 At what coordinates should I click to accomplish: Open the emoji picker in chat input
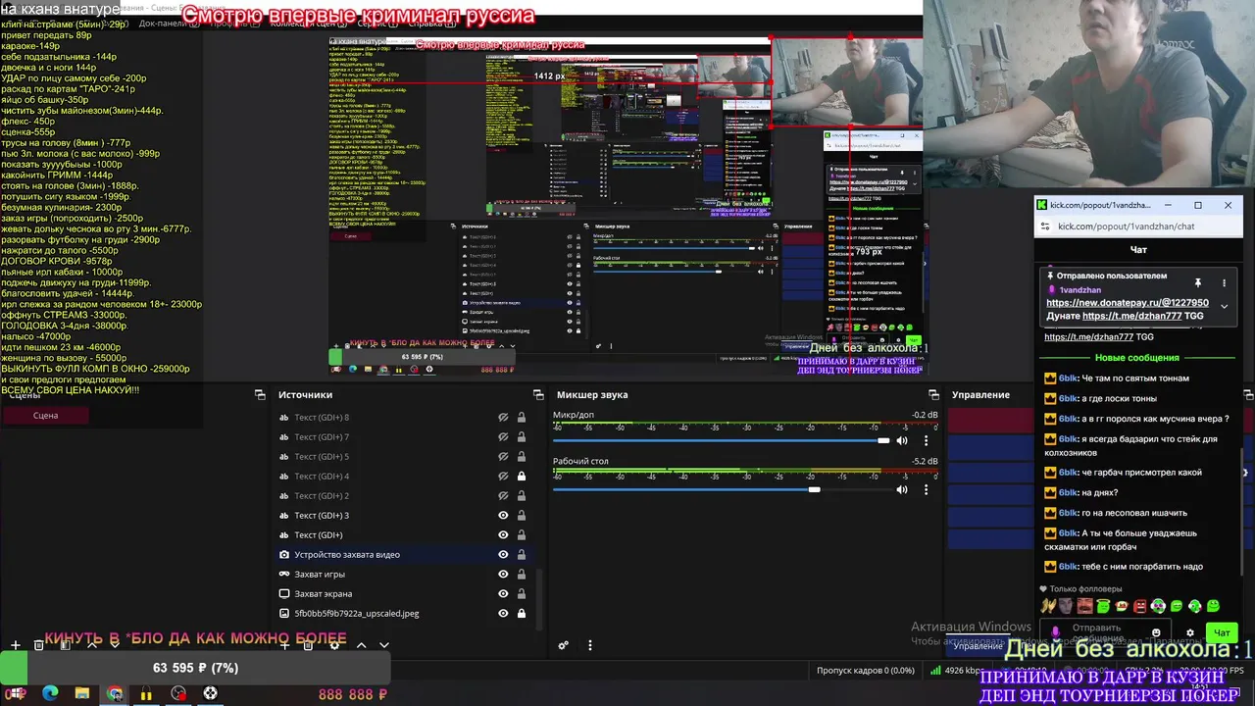tap(1156, 632)
